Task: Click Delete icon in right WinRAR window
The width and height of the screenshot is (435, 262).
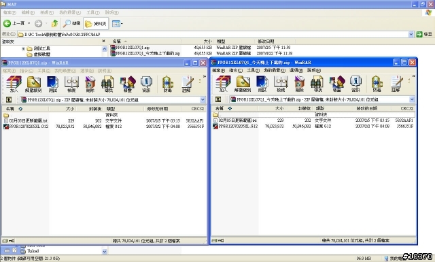Action: (x=300, y=84)
